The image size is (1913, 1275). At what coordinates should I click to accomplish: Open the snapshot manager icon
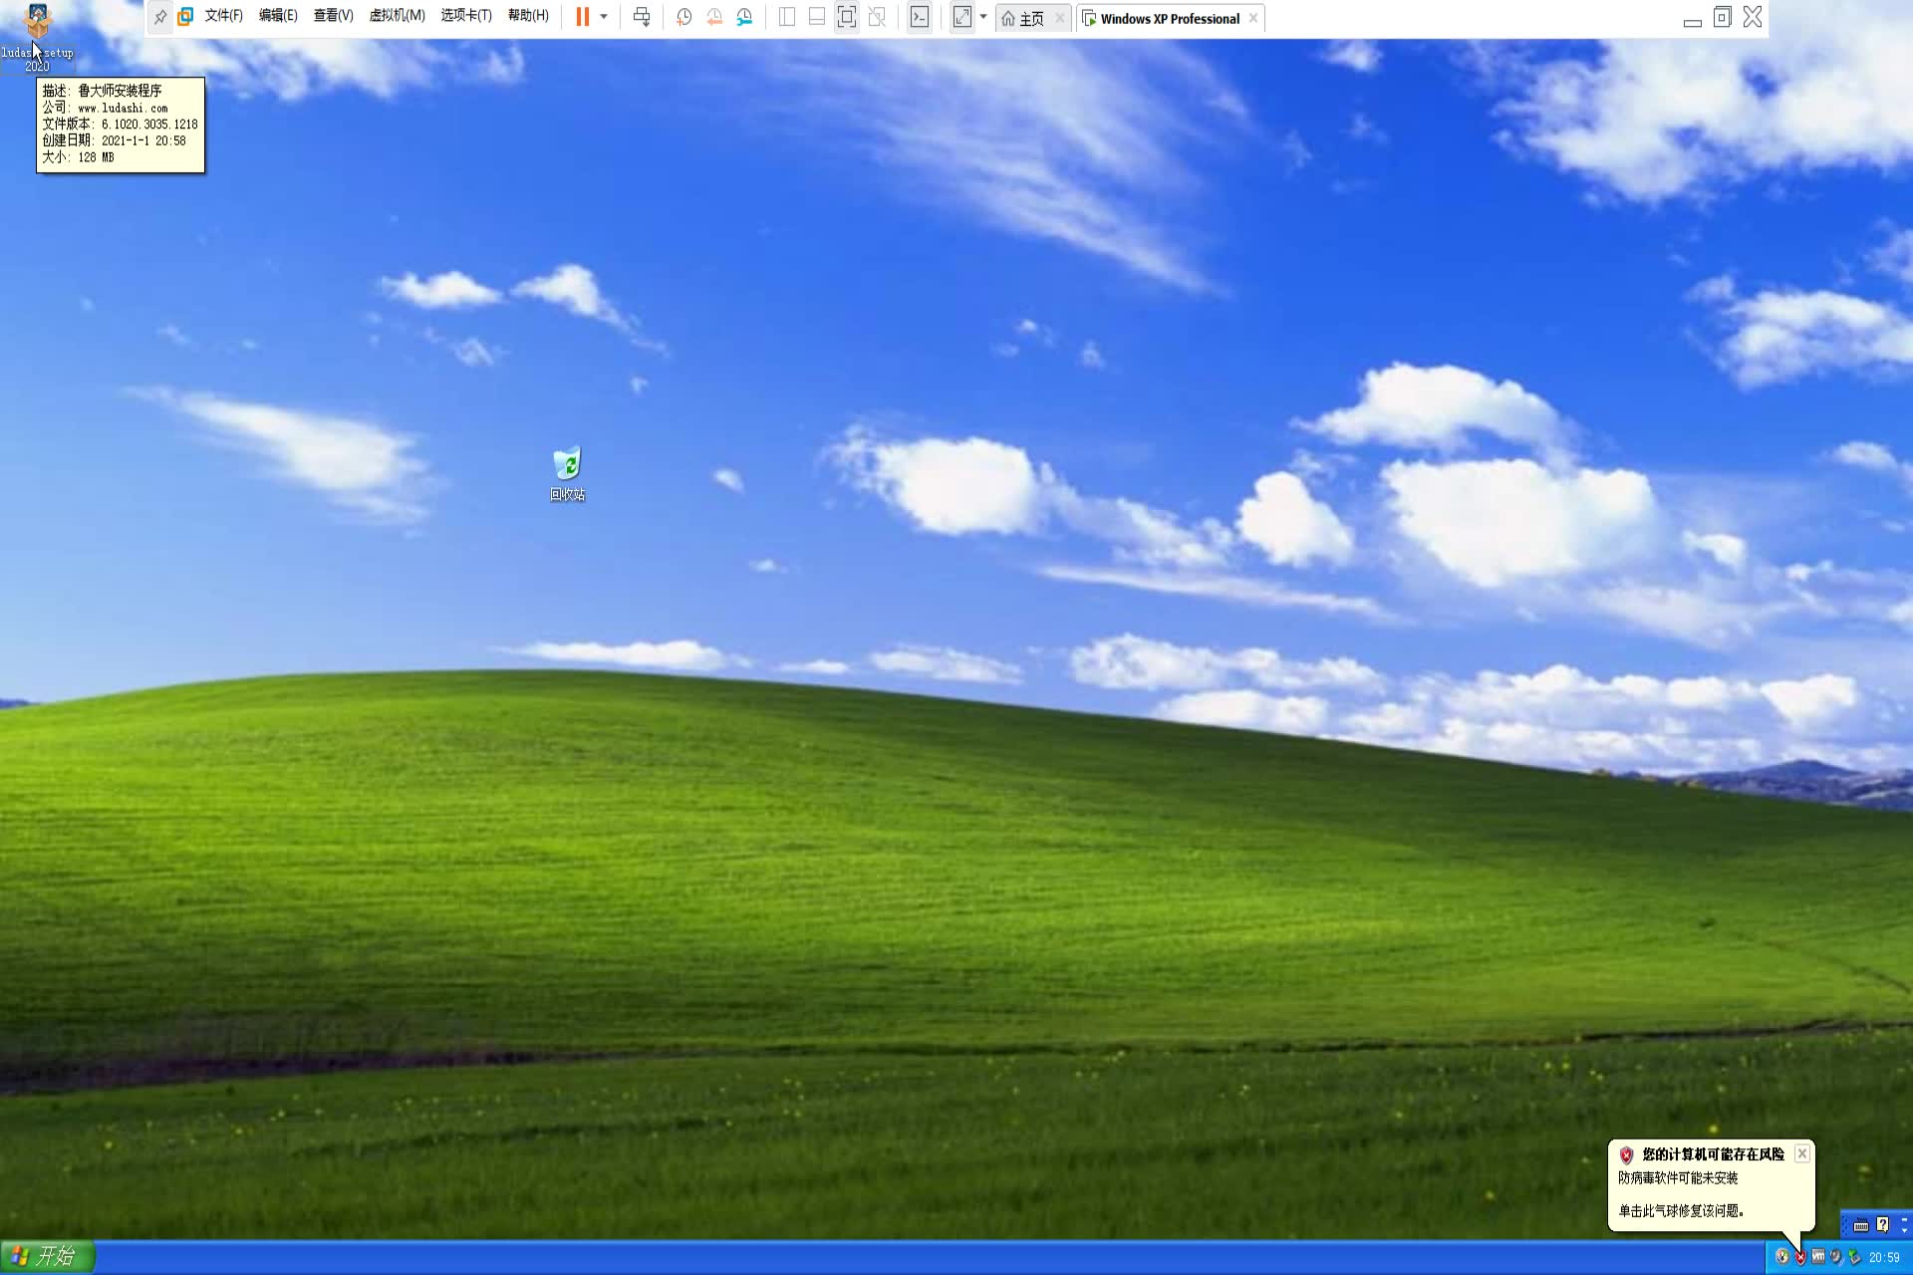744,17
